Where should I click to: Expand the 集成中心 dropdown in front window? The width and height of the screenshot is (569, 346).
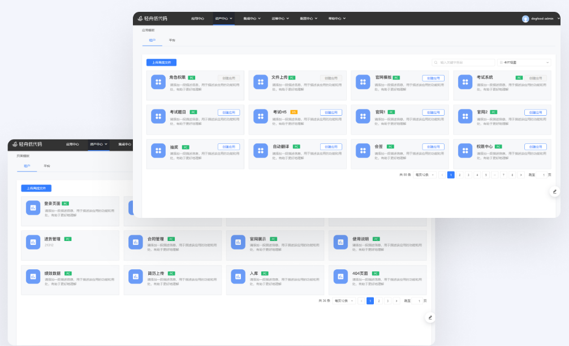(252, 19)
